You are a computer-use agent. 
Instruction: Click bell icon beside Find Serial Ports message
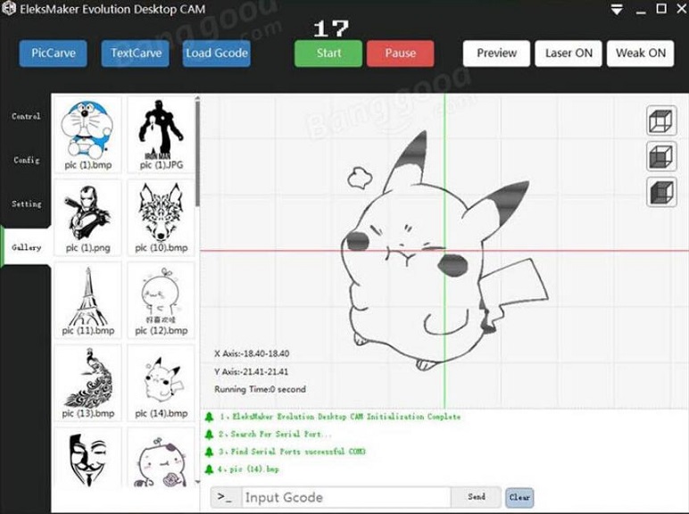point(209,452)
